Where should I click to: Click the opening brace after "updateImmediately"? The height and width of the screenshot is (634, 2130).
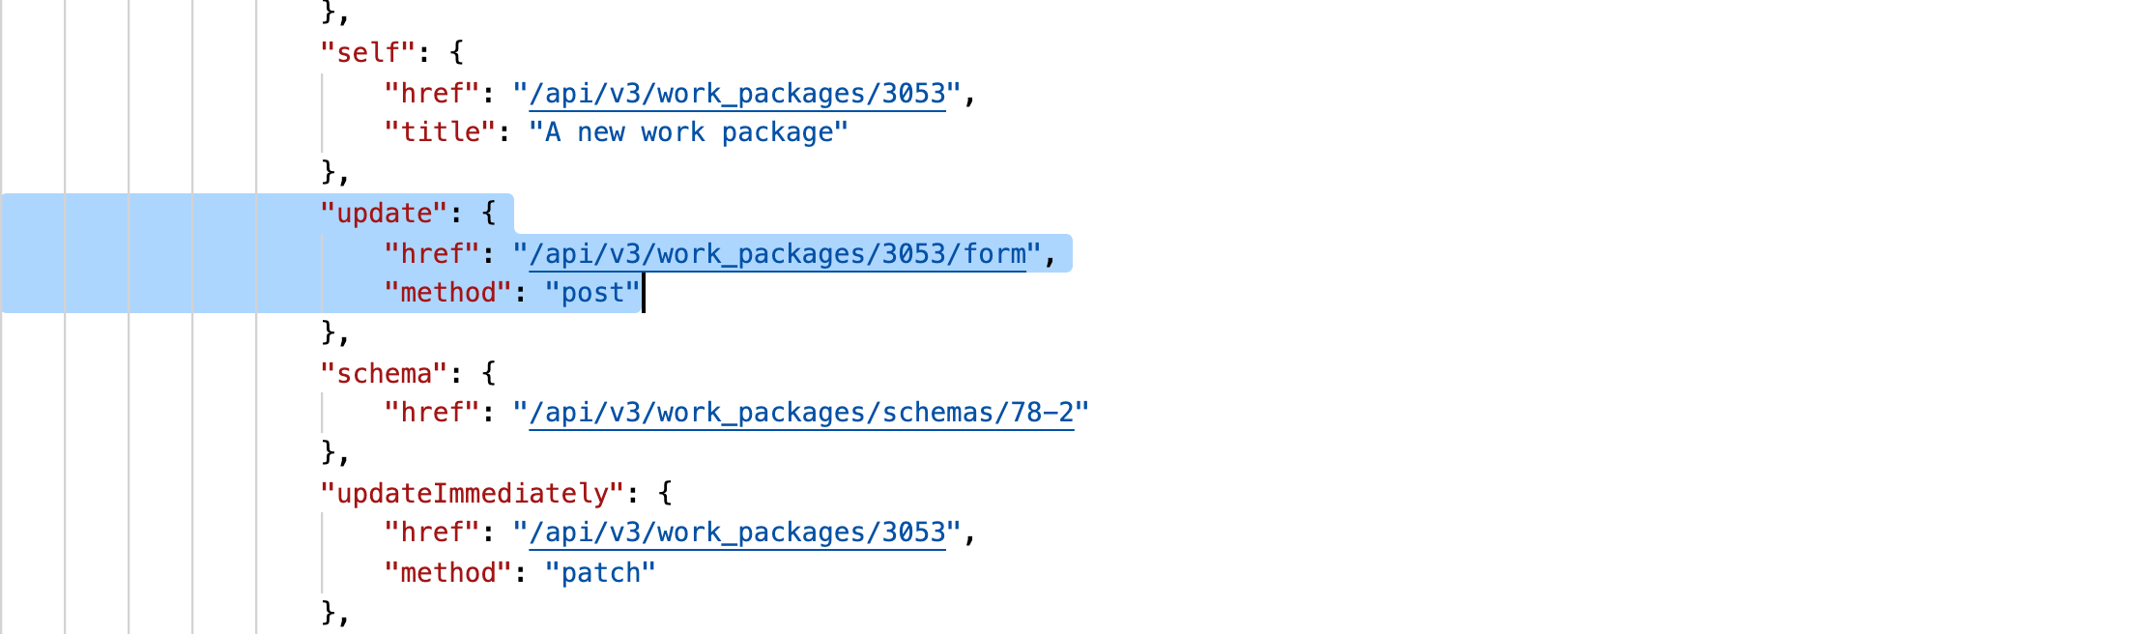(665, 494)
